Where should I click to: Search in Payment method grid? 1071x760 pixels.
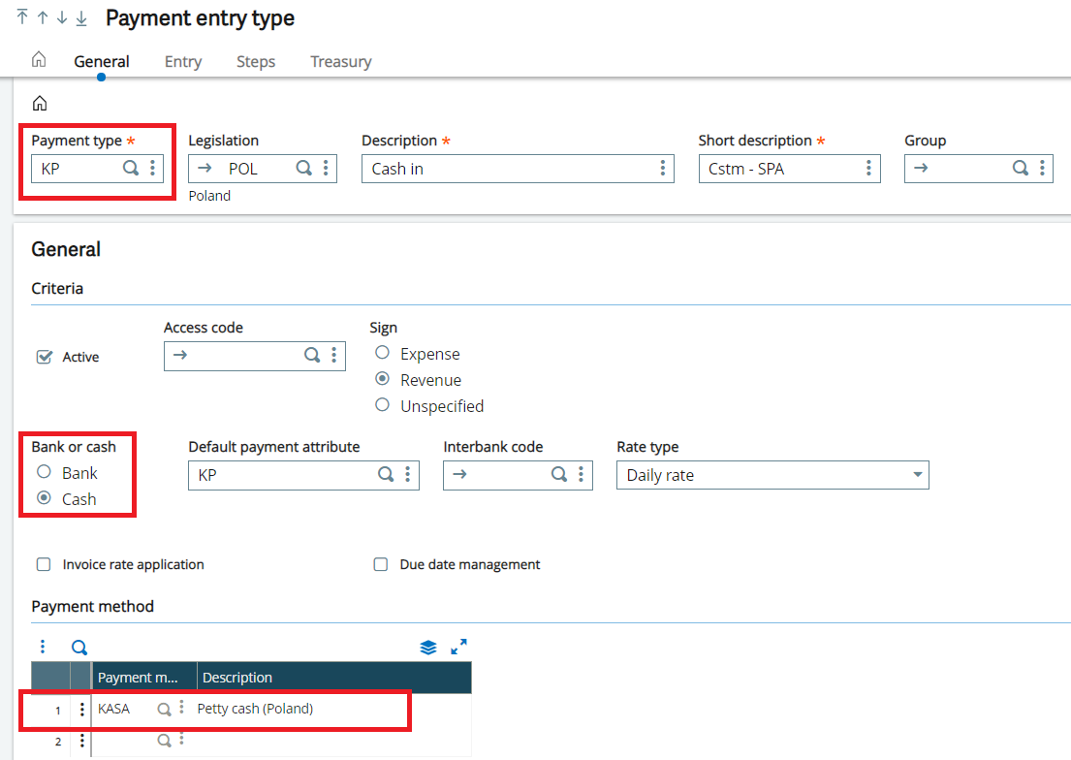[x=79, y=648]
